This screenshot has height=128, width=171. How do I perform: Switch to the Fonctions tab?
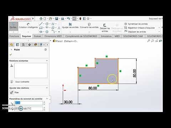coord(14,36)
